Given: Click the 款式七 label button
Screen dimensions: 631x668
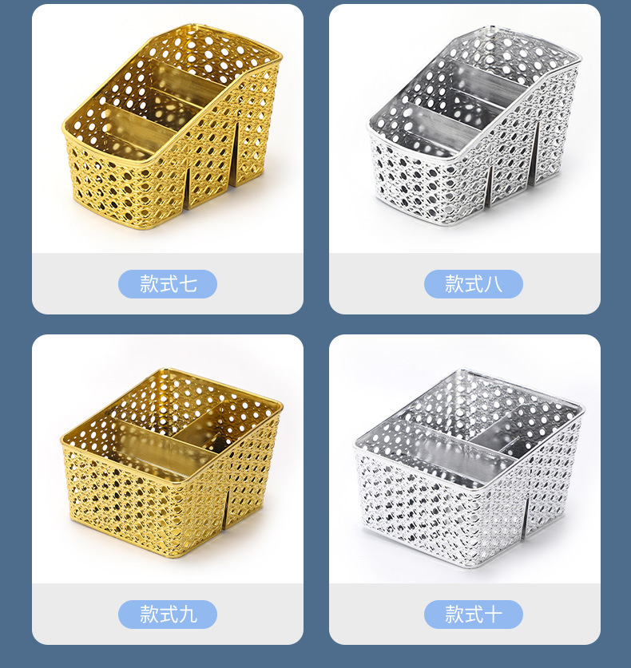Looking at the screenshot, I should (x=168, y=284).
